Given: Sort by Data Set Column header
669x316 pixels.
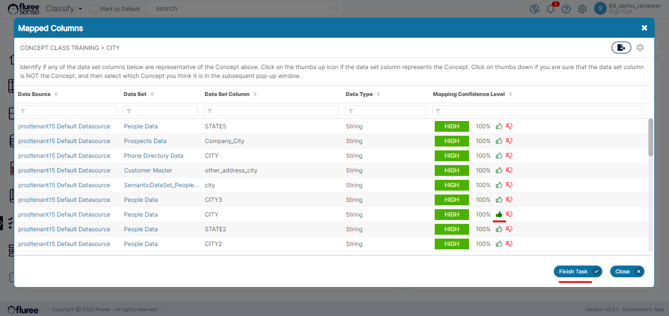Looking at the screenshot, I should [255, 94].
